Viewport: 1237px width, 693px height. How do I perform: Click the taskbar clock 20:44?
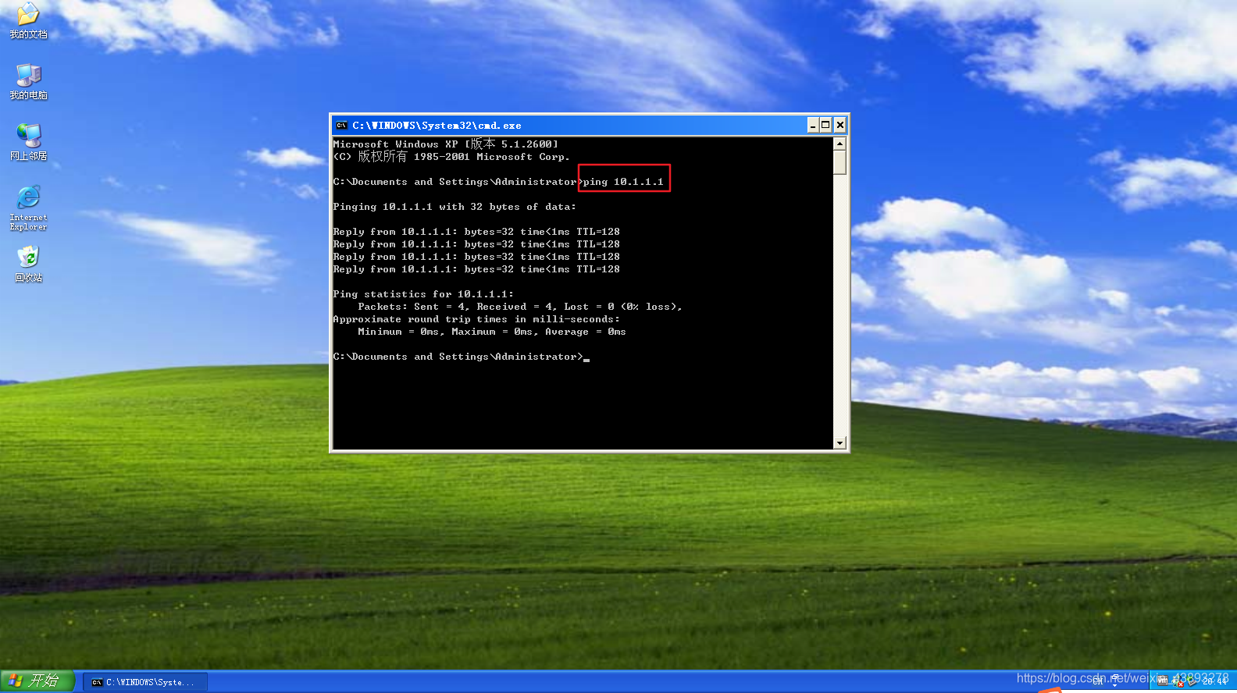click(x=1214, y=681)
